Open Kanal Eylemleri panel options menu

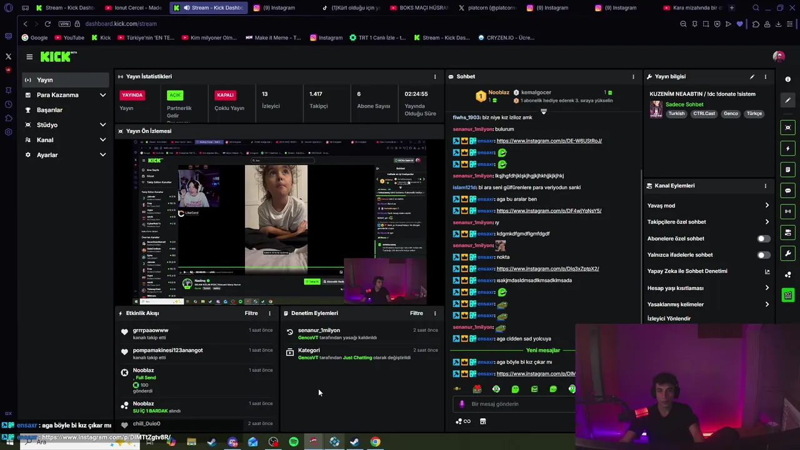(x=765, y=186)
